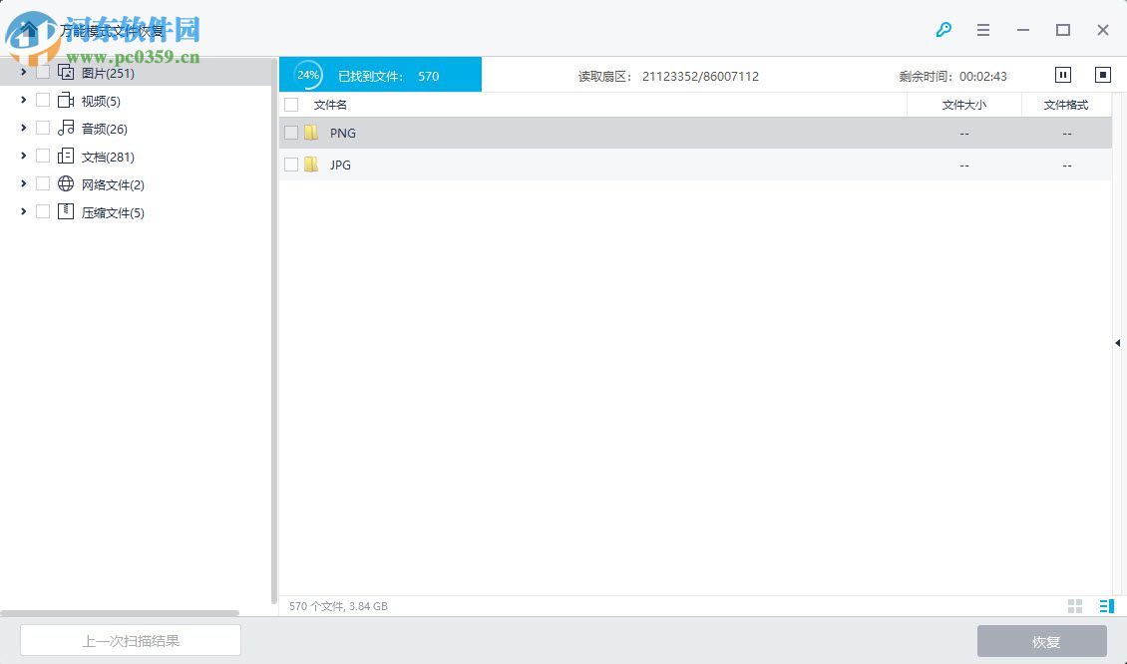This screenshot has width=1127, height=664.
Task: Open the JPG folder row
Action: tap(340, 165)
